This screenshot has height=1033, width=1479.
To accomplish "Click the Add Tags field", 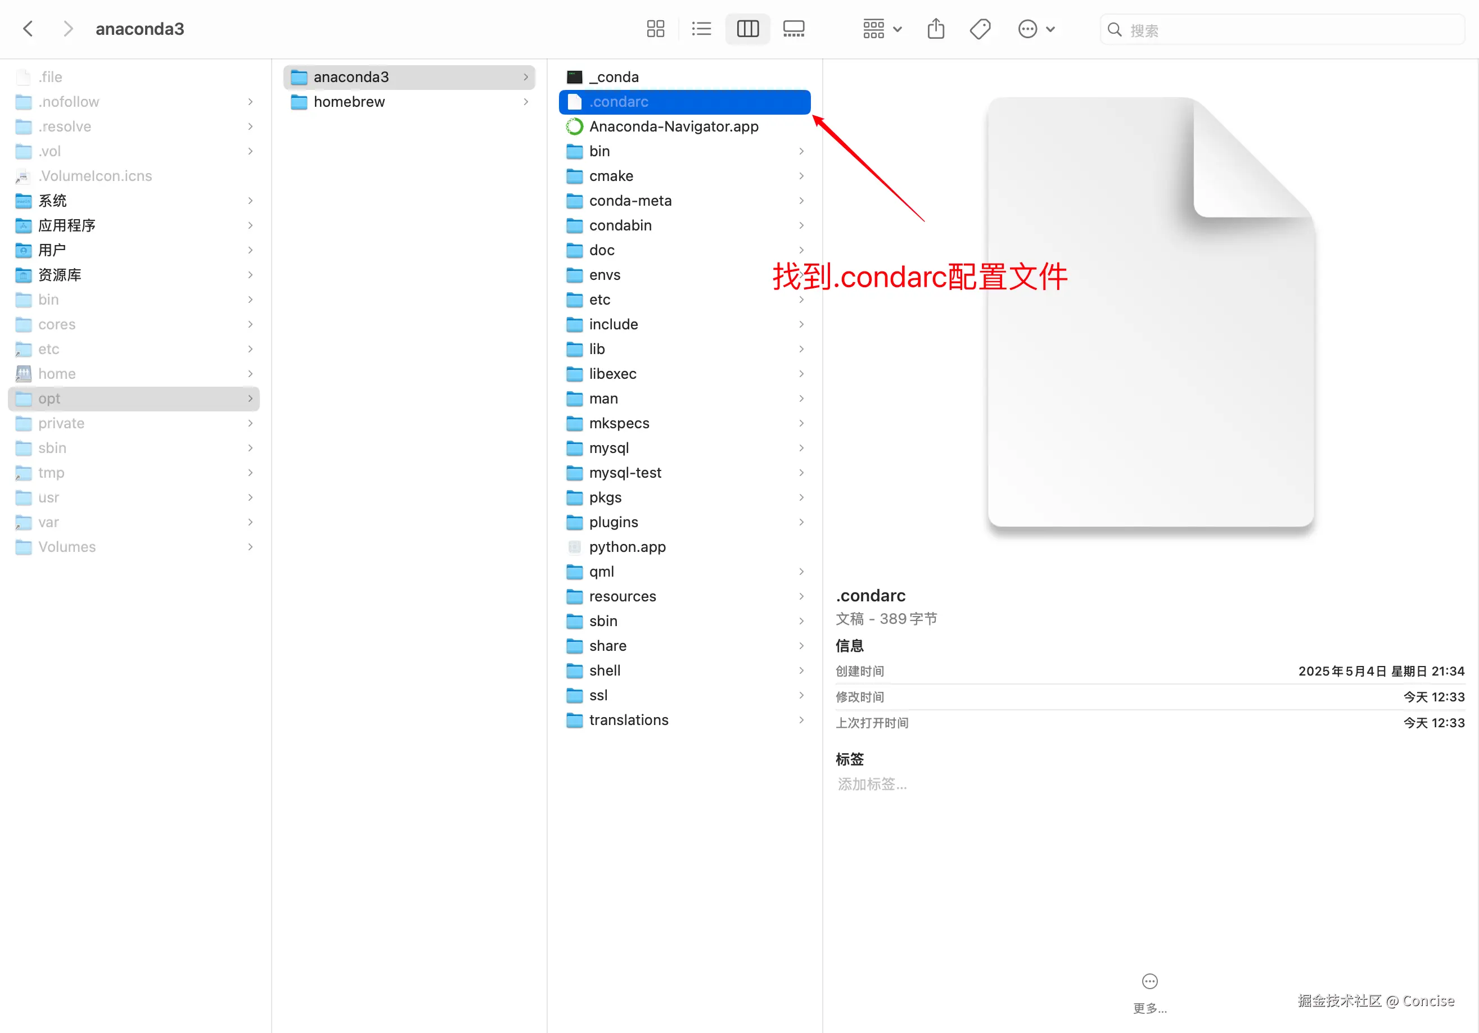I will (x=872, y=784).
